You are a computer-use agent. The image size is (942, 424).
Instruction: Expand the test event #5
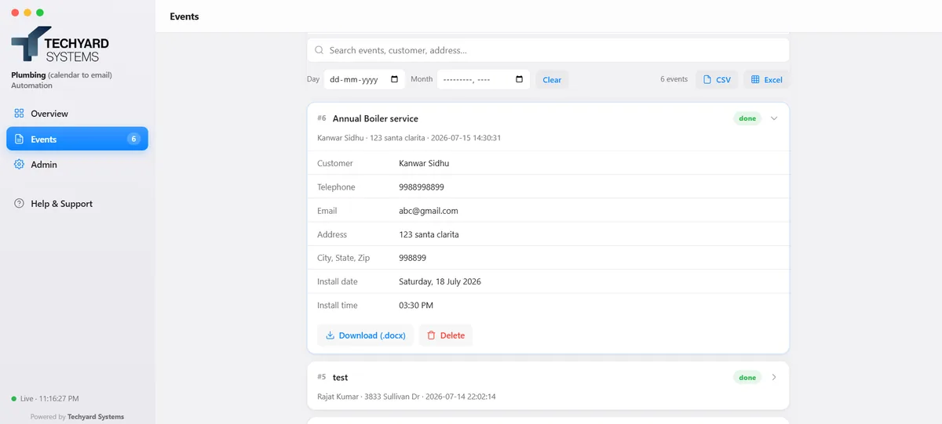coord(774,377)
